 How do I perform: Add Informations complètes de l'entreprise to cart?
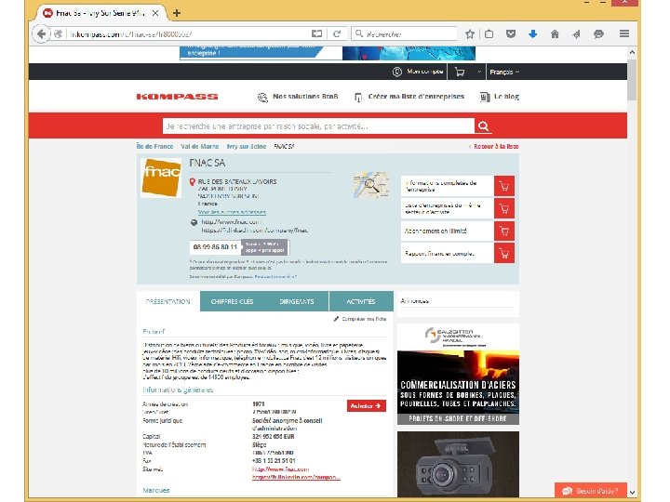click(x=504, y=186)
